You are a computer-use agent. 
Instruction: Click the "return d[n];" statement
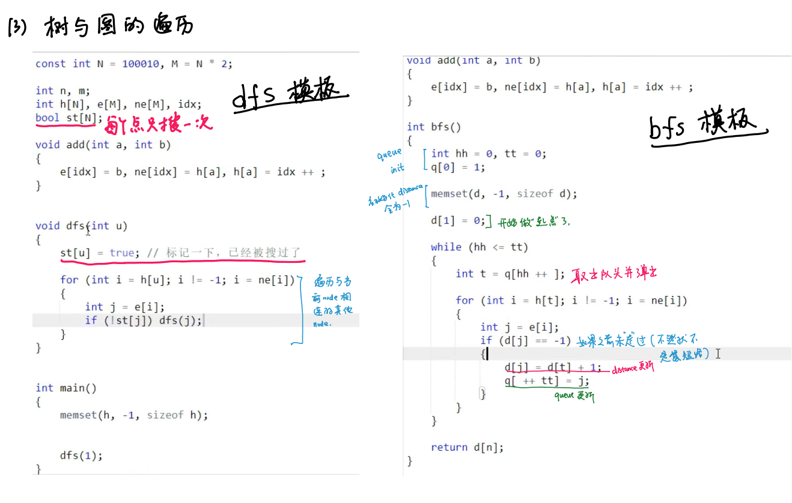coord(467,447)
